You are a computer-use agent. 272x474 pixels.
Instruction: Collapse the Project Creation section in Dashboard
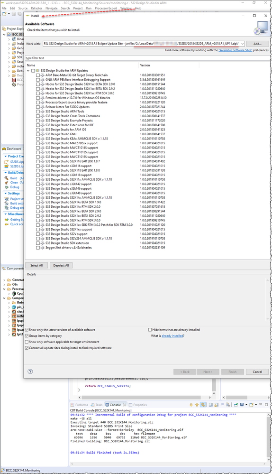(5, 156)
